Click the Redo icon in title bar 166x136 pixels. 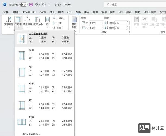click(x=44, y=5)
